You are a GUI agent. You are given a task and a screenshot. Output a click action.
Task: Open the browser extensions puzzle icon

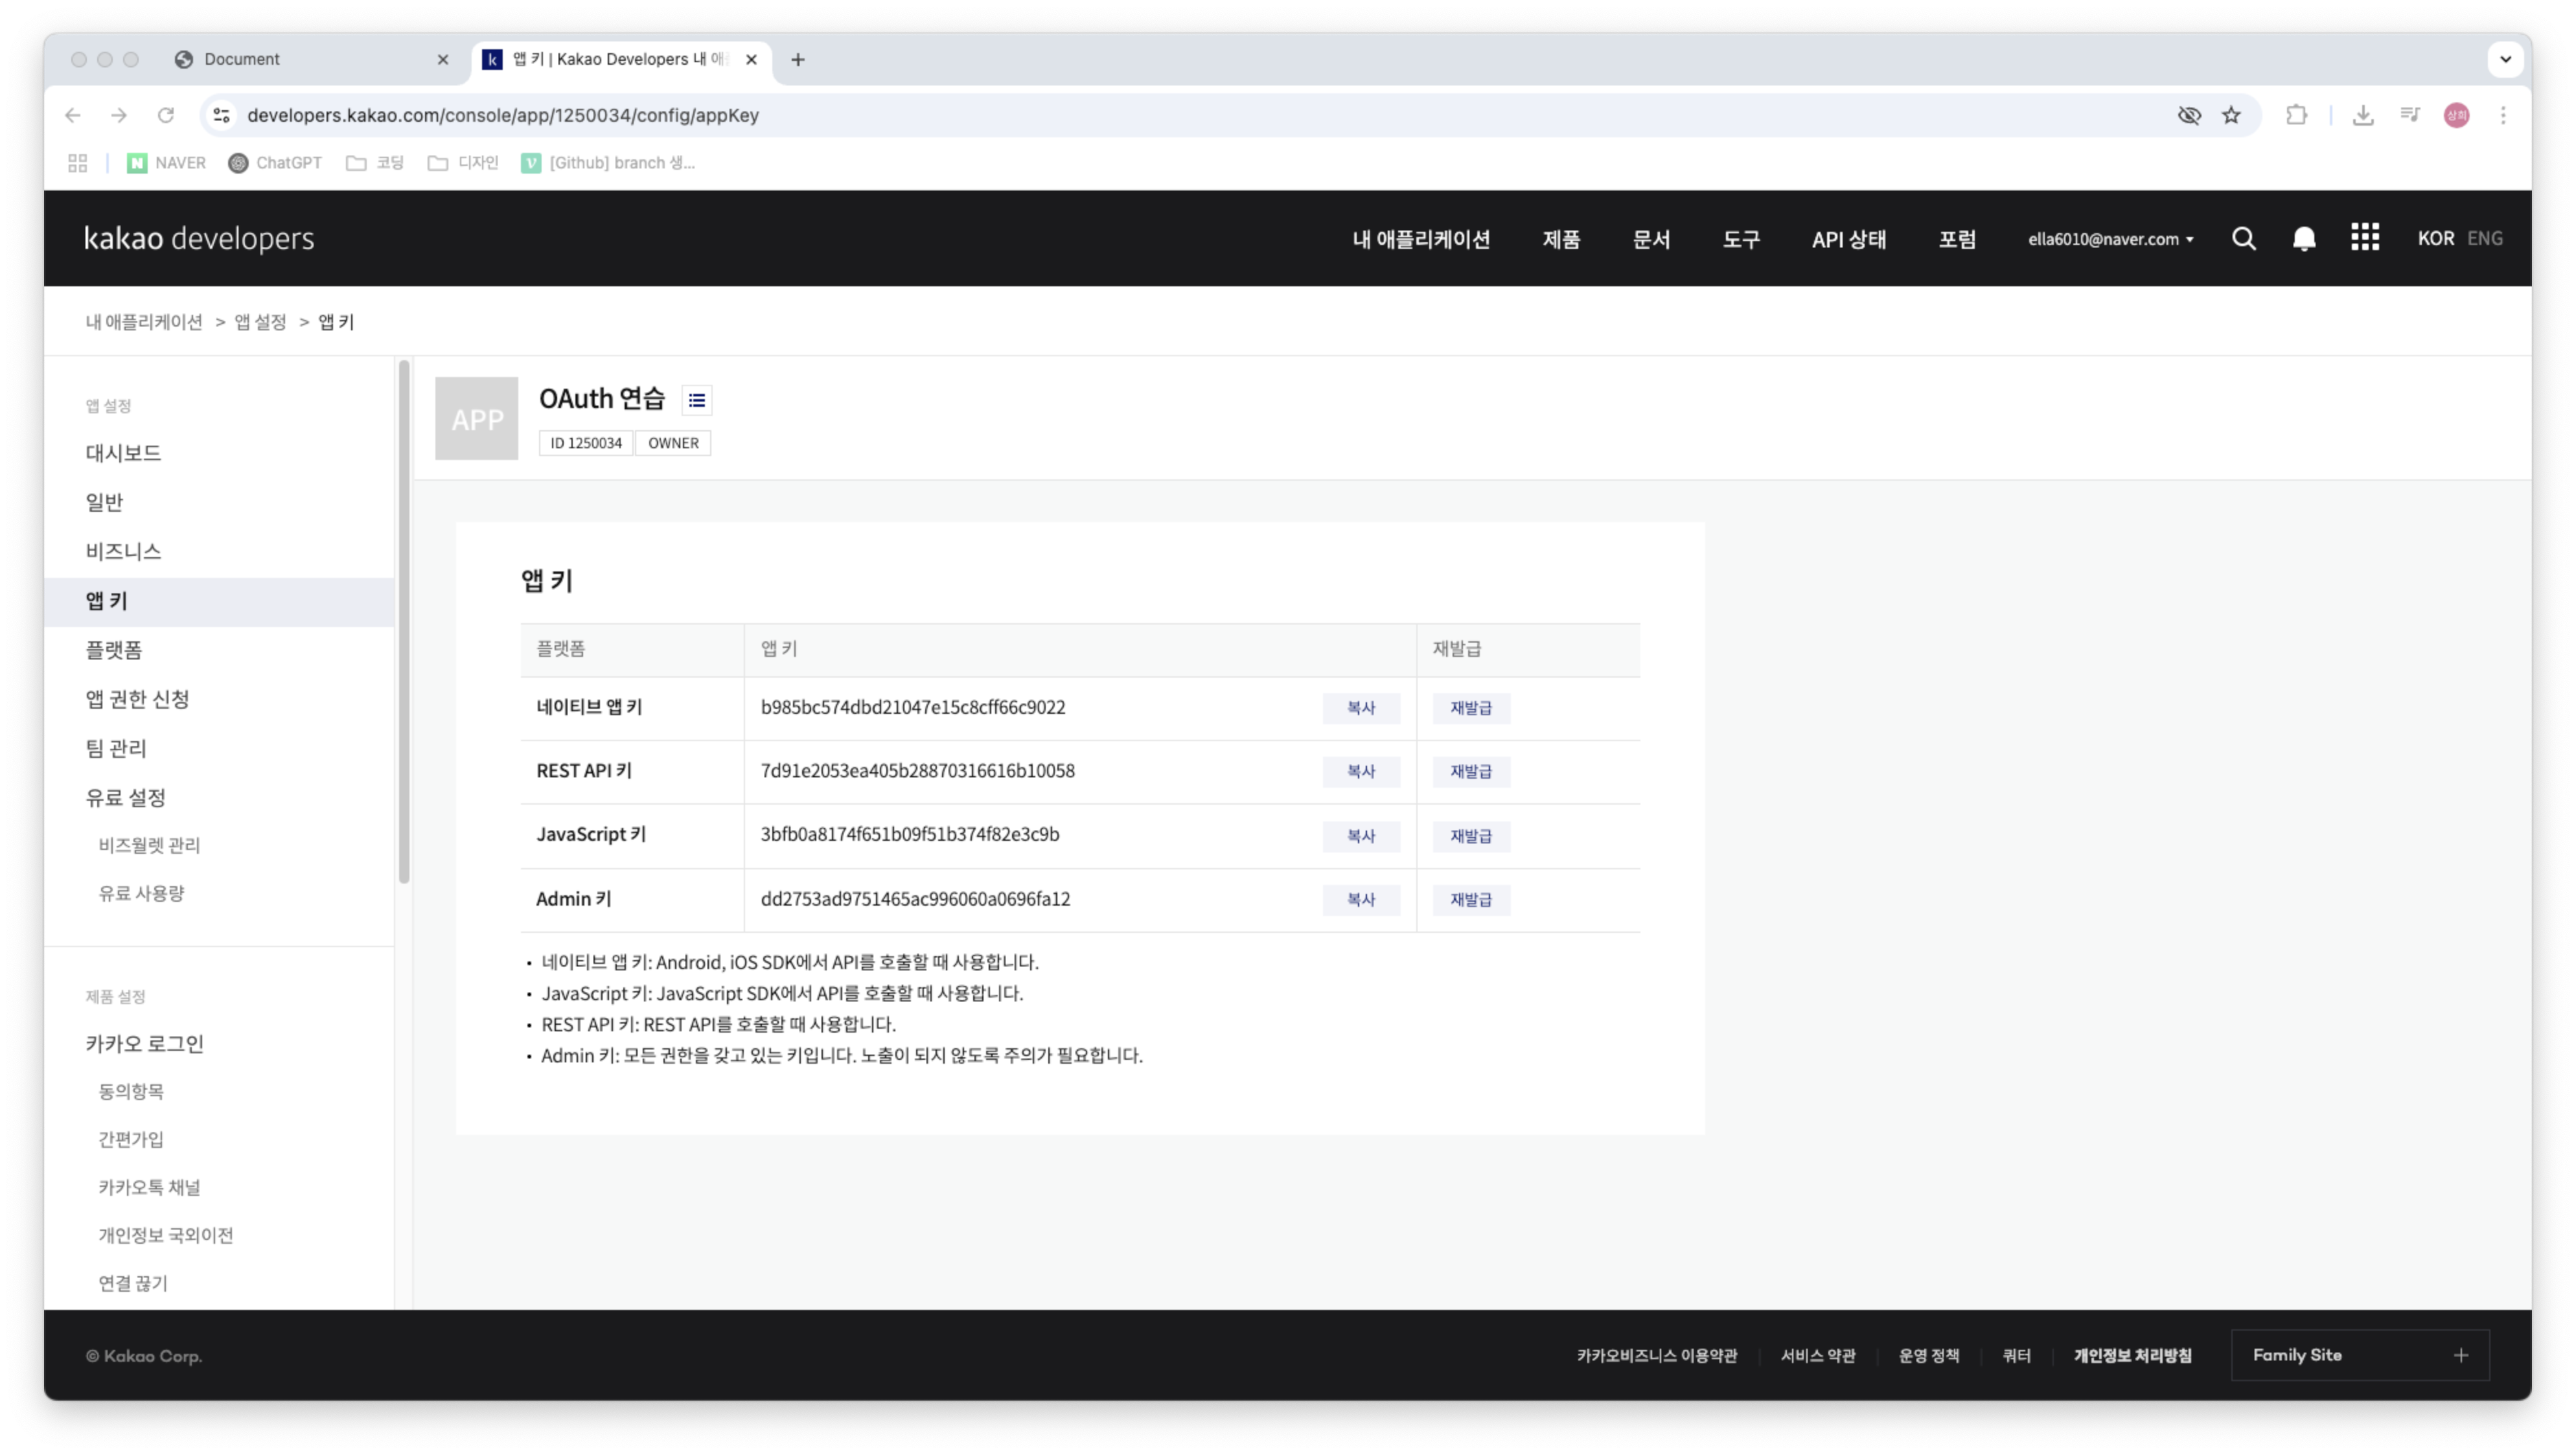(x=2296, y=115)
